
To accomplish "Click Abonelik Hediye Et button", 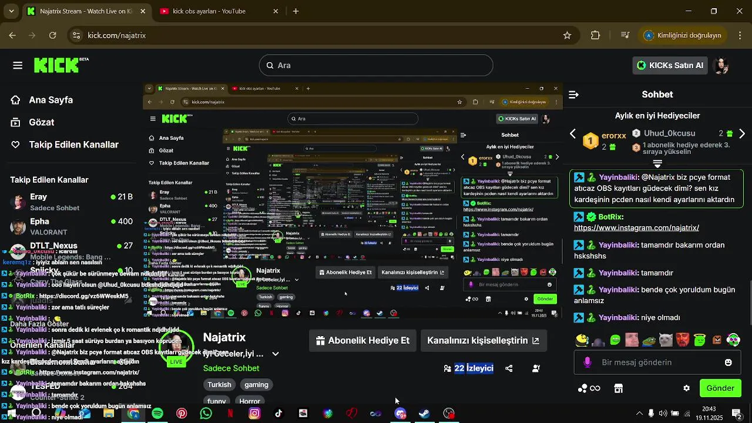I will point(362,341).
